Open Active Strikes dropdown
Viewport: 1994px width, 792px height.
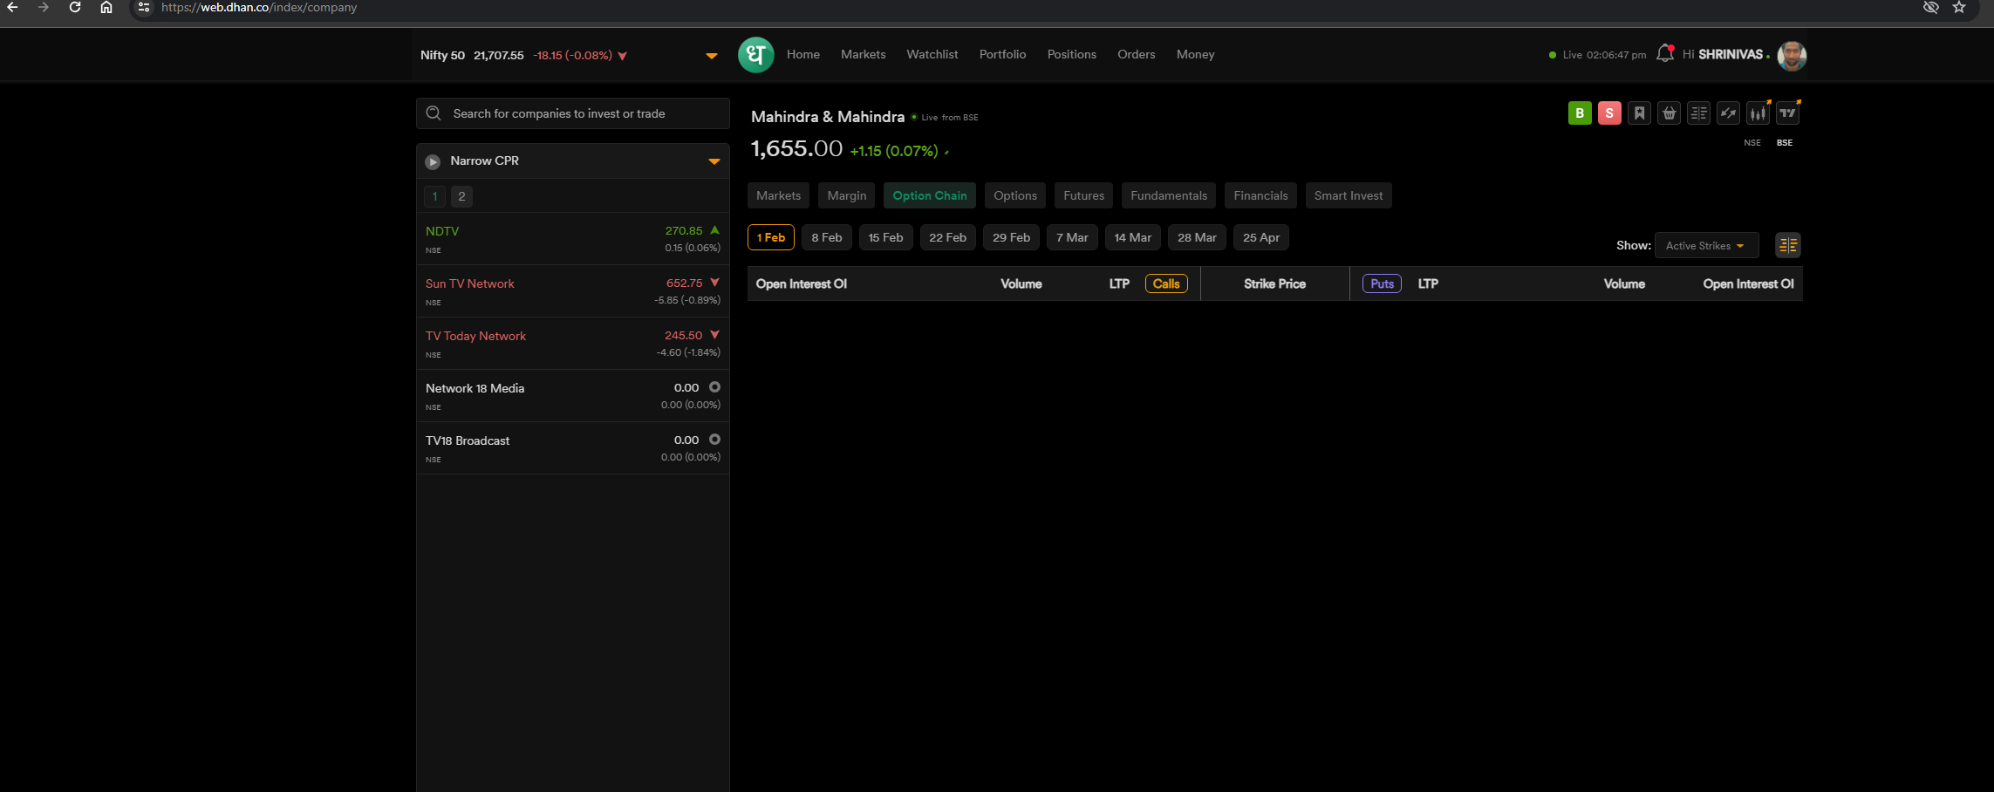pyautogui.click(x=1706, y=246)
